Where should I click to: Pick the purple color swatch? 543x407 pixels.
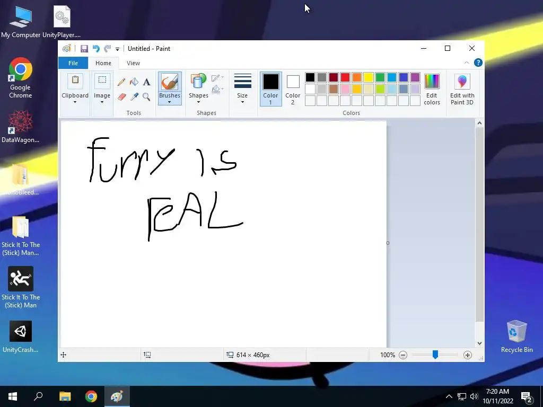(415, 77)
